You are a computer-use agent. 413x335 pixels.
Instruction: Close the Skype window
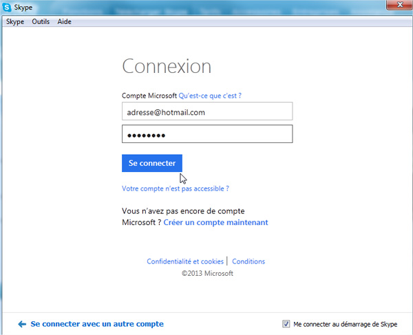[399, 5]
